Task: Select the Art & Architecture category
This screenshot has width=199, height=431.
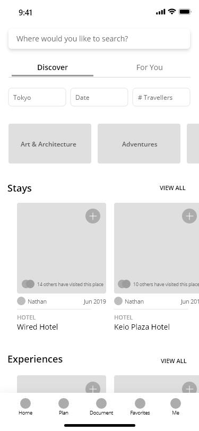Action: coord(50,143)
